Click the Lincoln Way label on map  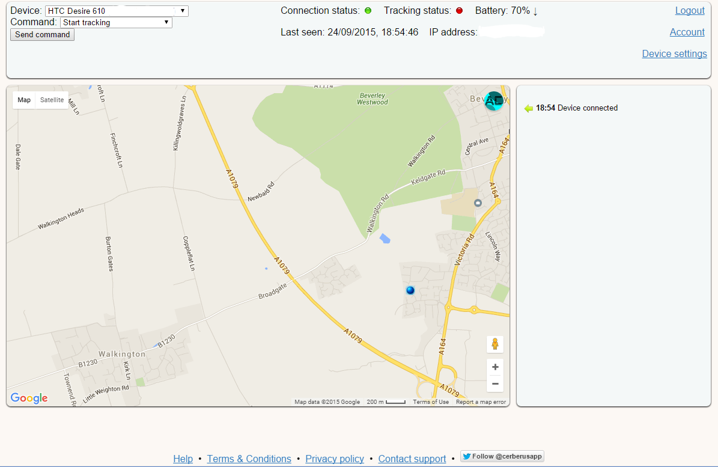tap(493, 247)
